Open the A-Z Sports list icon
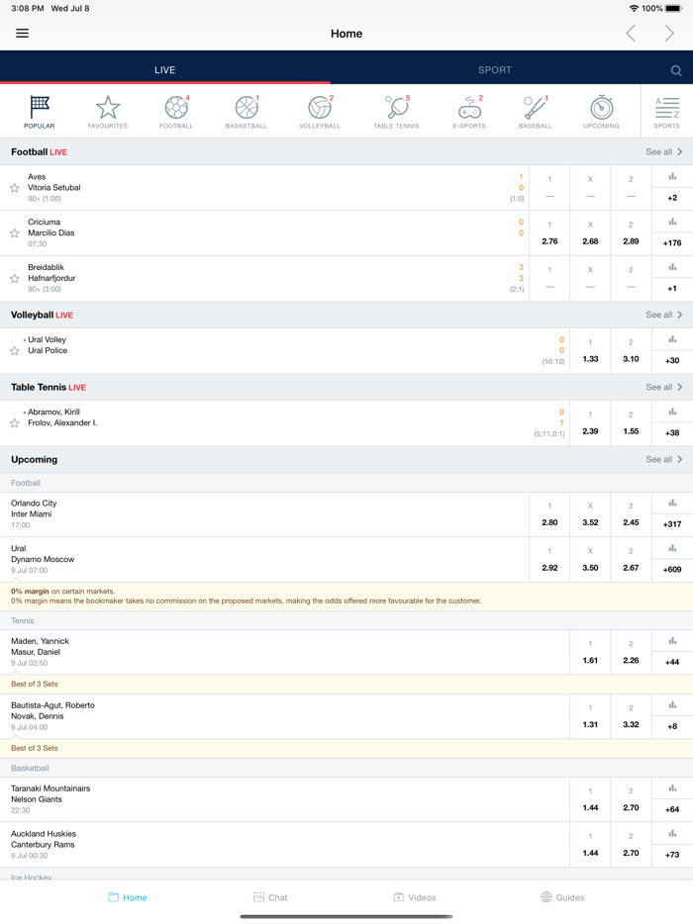Screen dimensions: 693x924 point(666,112)
